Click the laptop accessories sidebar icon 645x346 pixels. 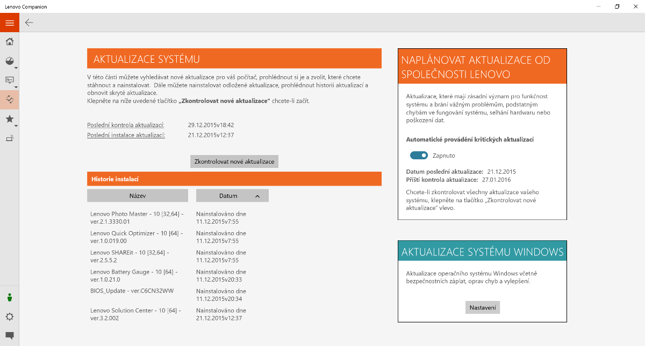[x=9, y=138]
